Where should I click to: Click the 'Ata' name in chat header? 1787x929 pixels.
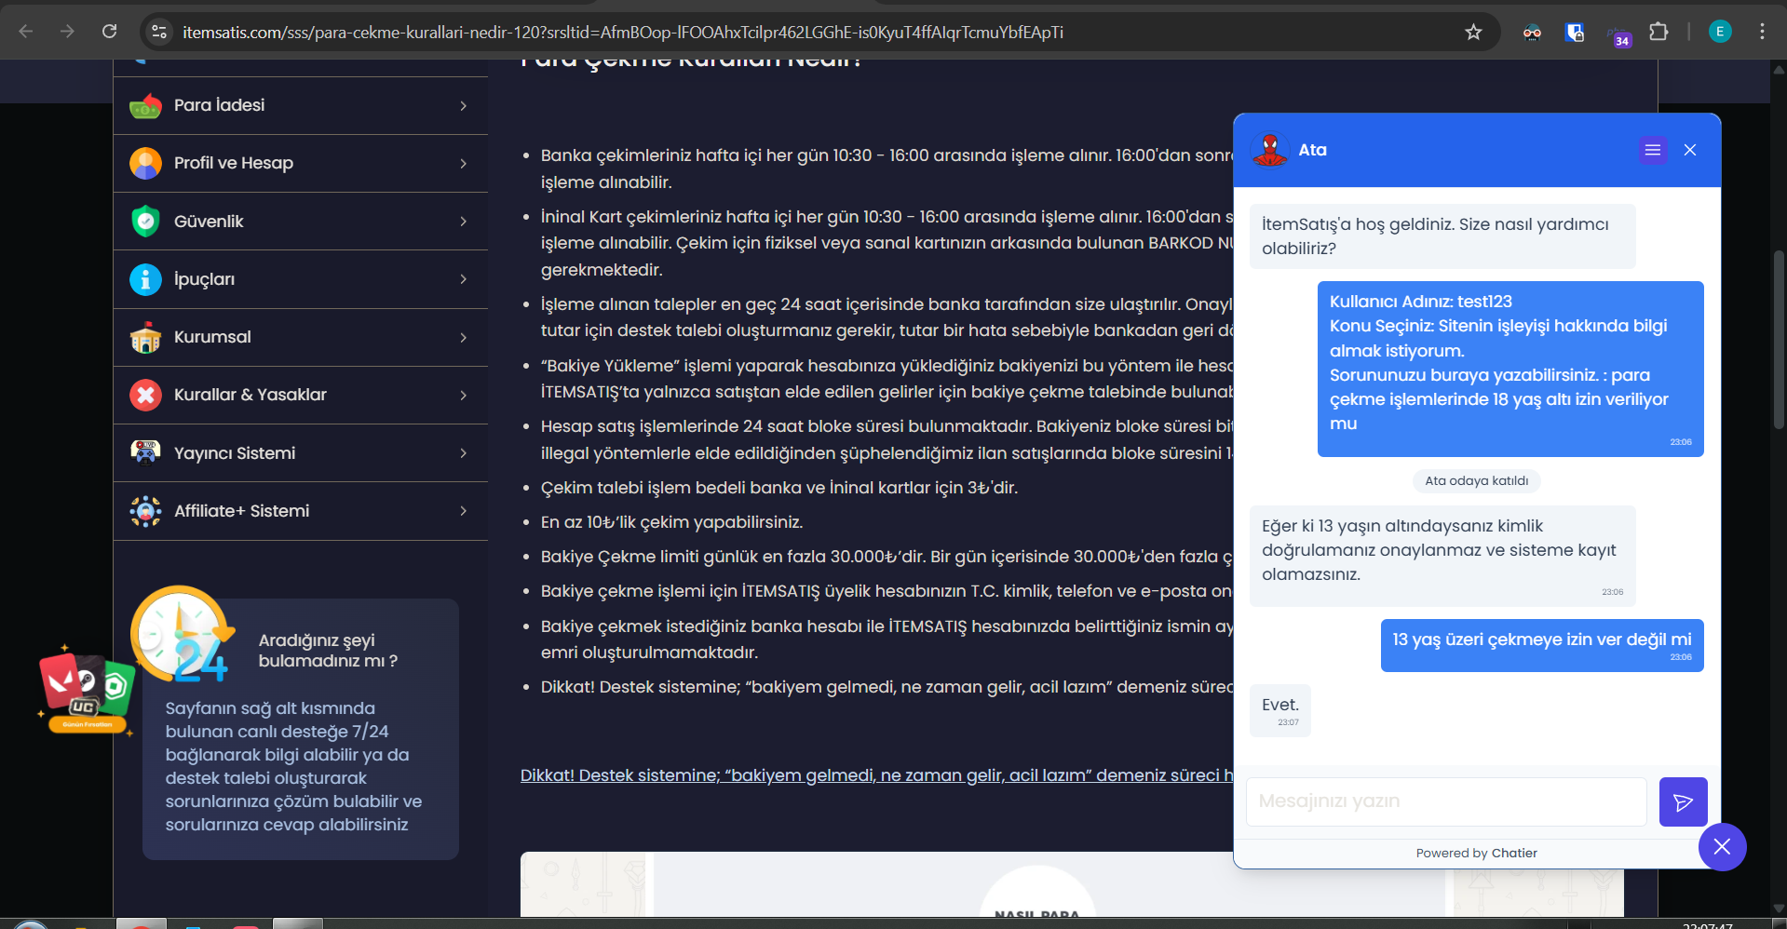coord(1313,150)
